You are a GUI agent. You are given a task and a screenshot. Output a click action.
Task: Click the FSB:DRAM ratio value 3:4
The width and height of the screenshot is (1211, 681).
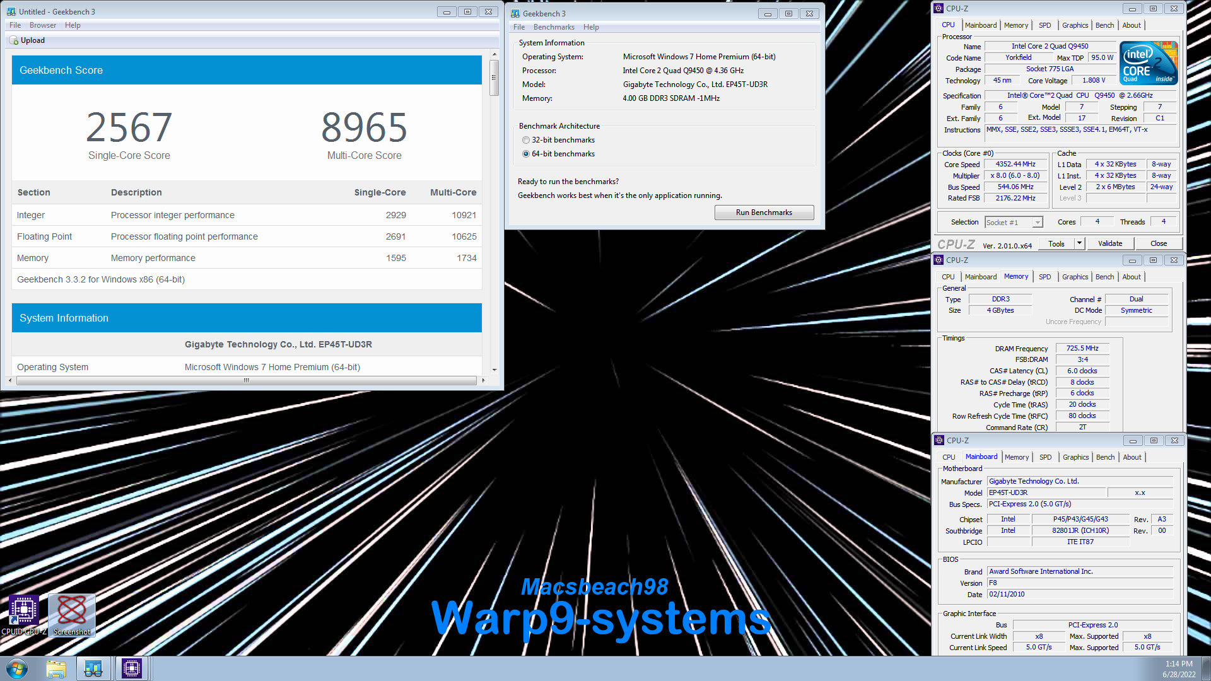1082,359
